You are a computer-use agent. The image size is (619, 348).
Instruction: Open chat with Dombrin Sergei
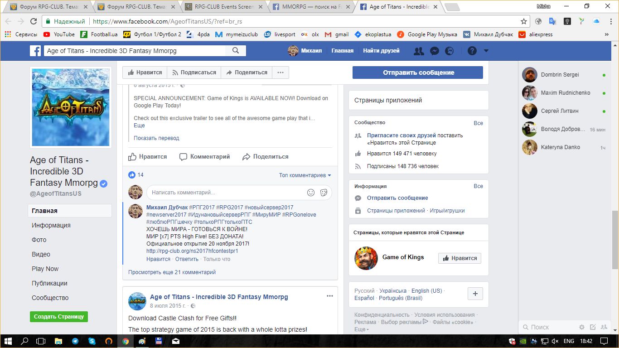[x=564, y=75]
